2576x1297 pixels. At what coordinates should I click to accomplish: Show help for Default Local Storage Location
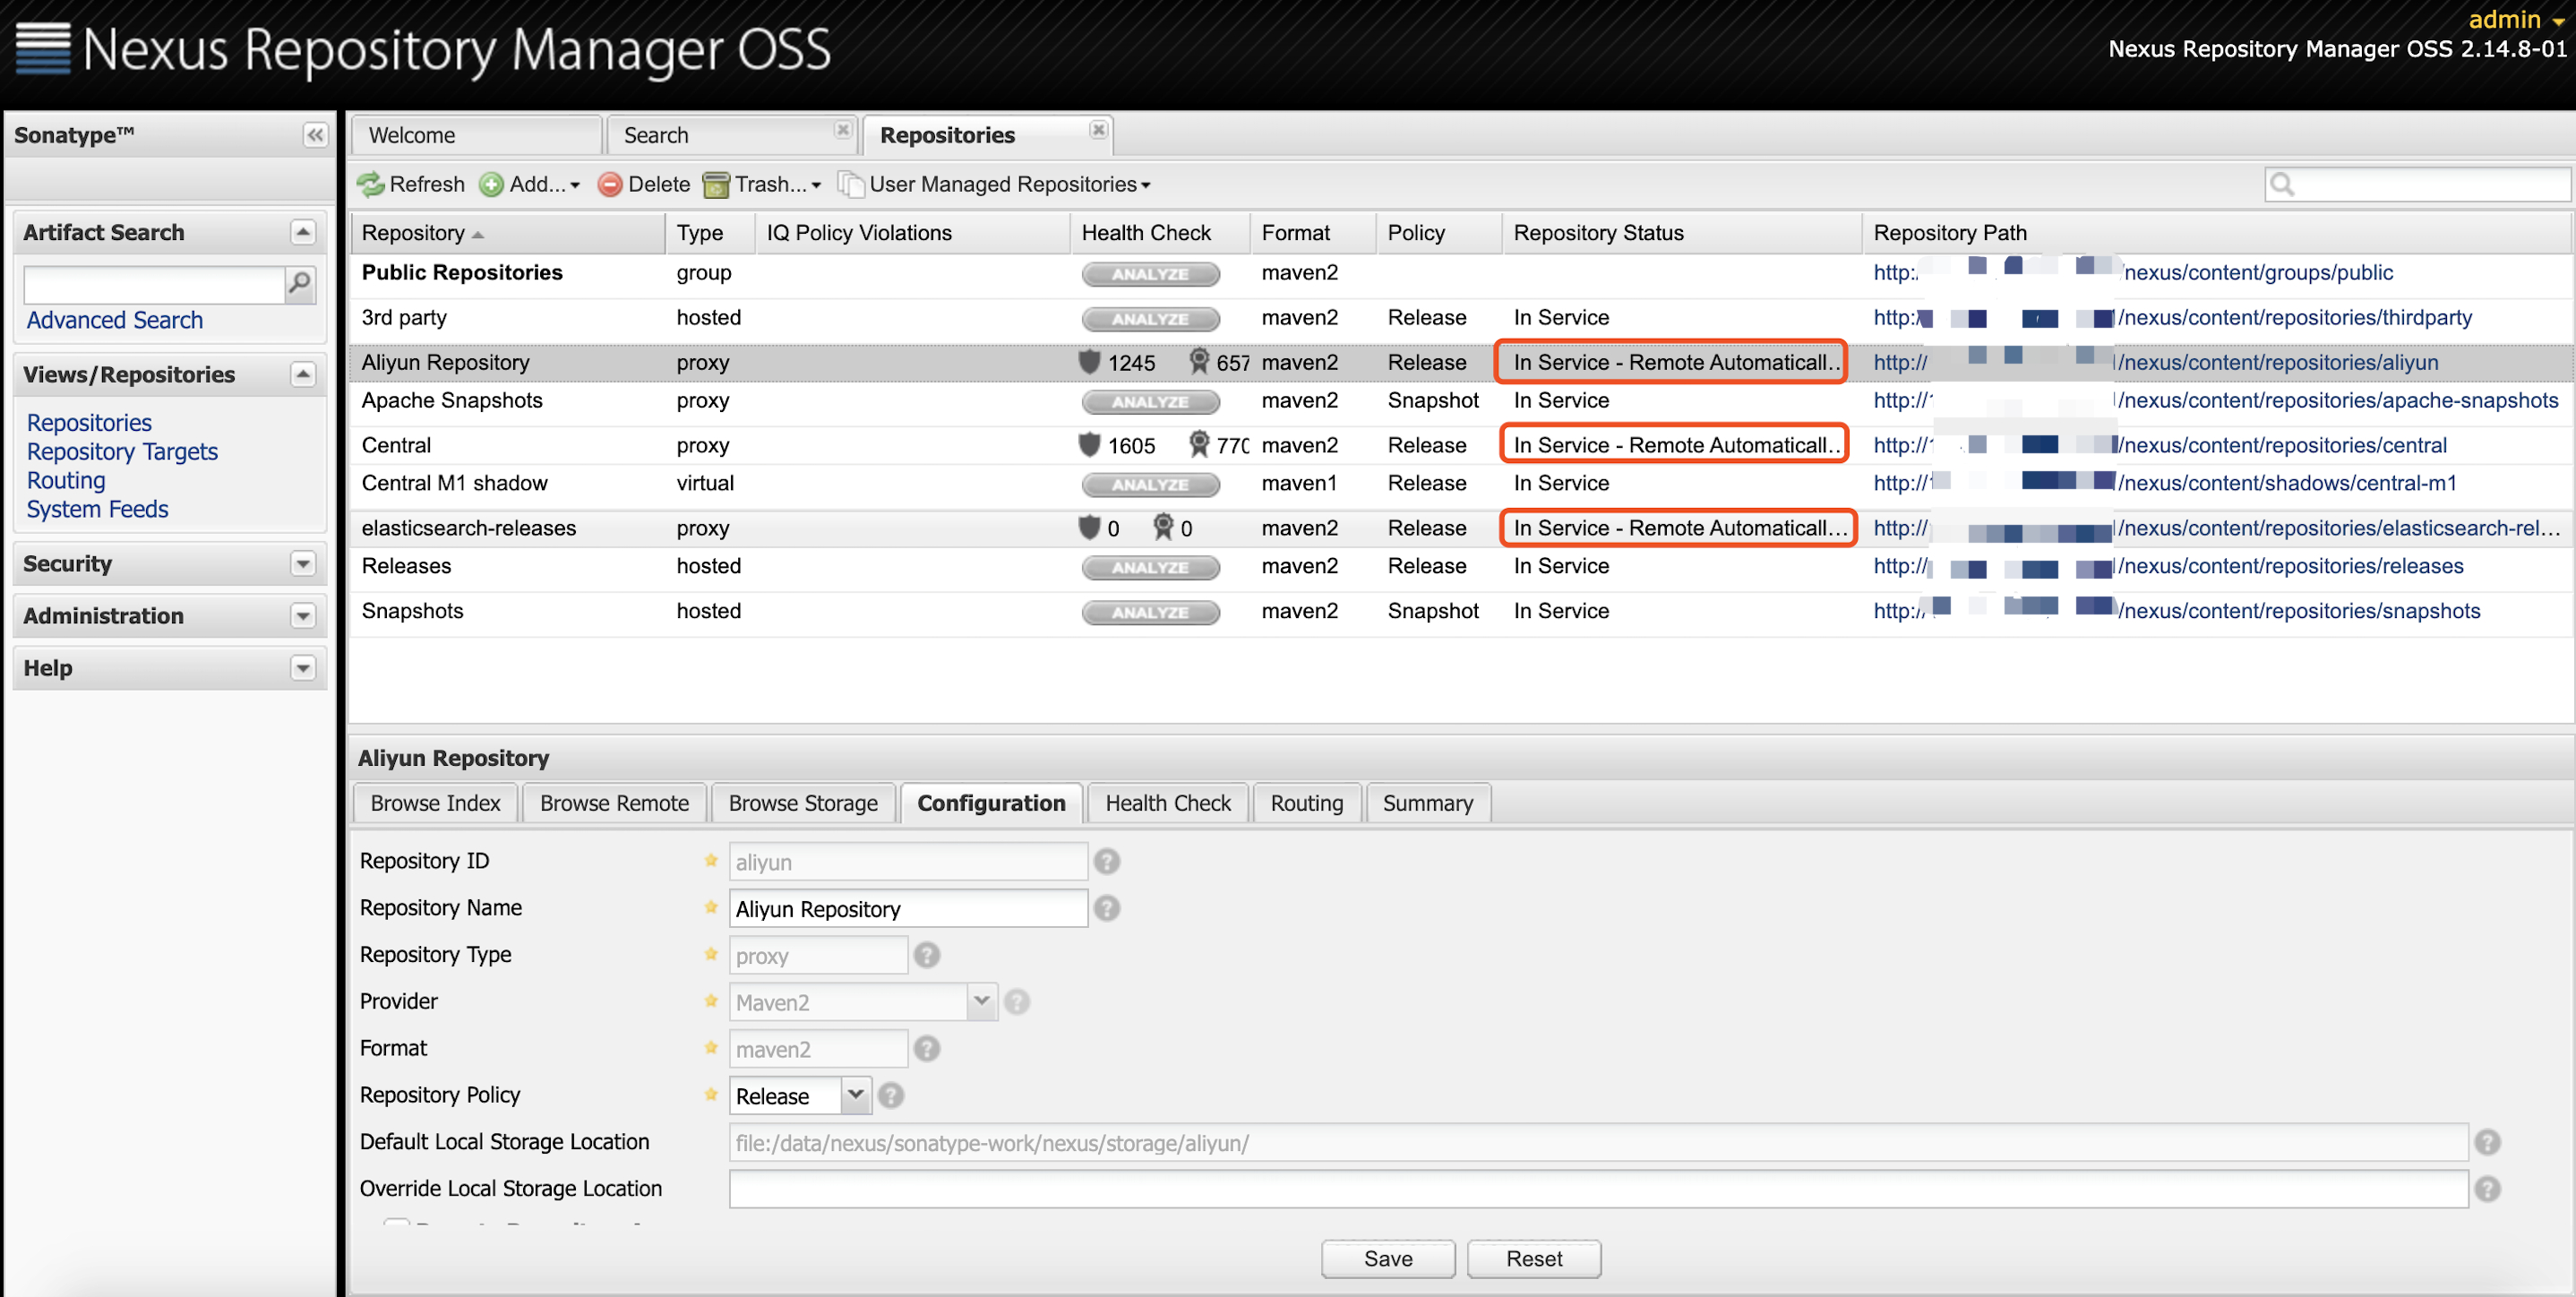pyautogui.click(x=2488, y=1142)
